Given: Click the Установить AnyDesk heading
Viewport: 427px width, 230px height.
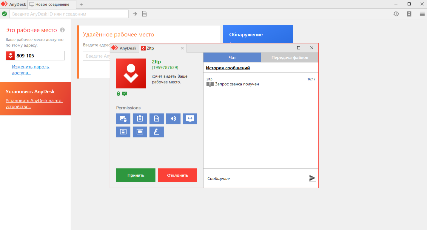Looking at the screenshot, I should [30, 92].
